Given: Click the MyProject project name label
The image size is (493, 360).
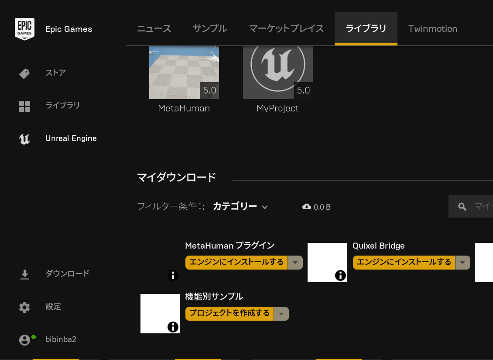Looking at the screenshot, I should (x=277, y=108).
